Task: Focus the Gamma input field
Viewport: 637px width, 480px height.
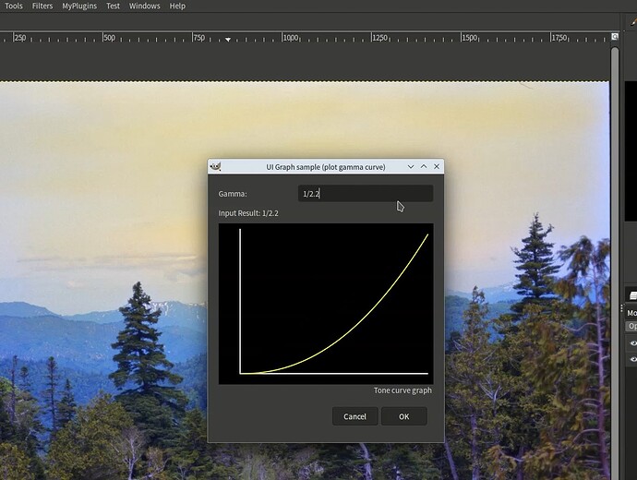Action: tap(366, 194)
